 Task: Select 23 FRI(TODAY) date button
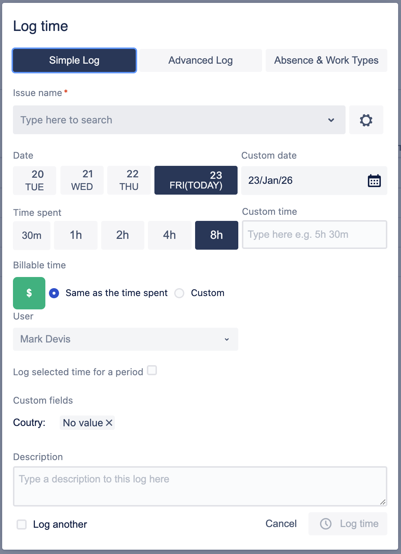point(196,180)
